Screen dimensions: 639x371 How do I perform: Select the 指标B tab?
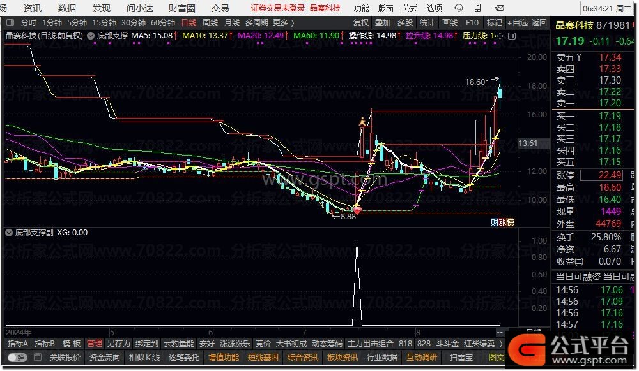coord(45,344)
